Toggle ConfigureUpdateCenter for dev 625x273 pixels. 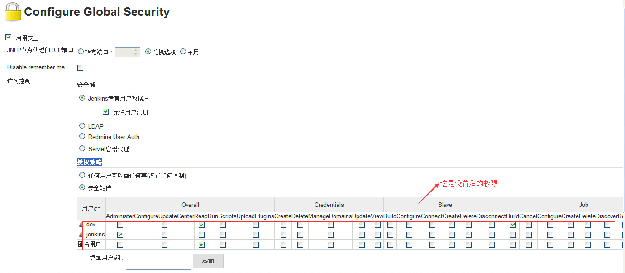pyautogui.click(x=164, y=225)
